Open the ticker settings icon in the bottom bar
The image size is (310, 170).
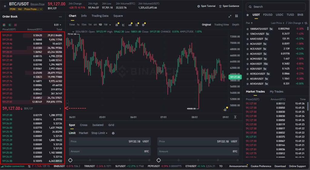(29, 166)
